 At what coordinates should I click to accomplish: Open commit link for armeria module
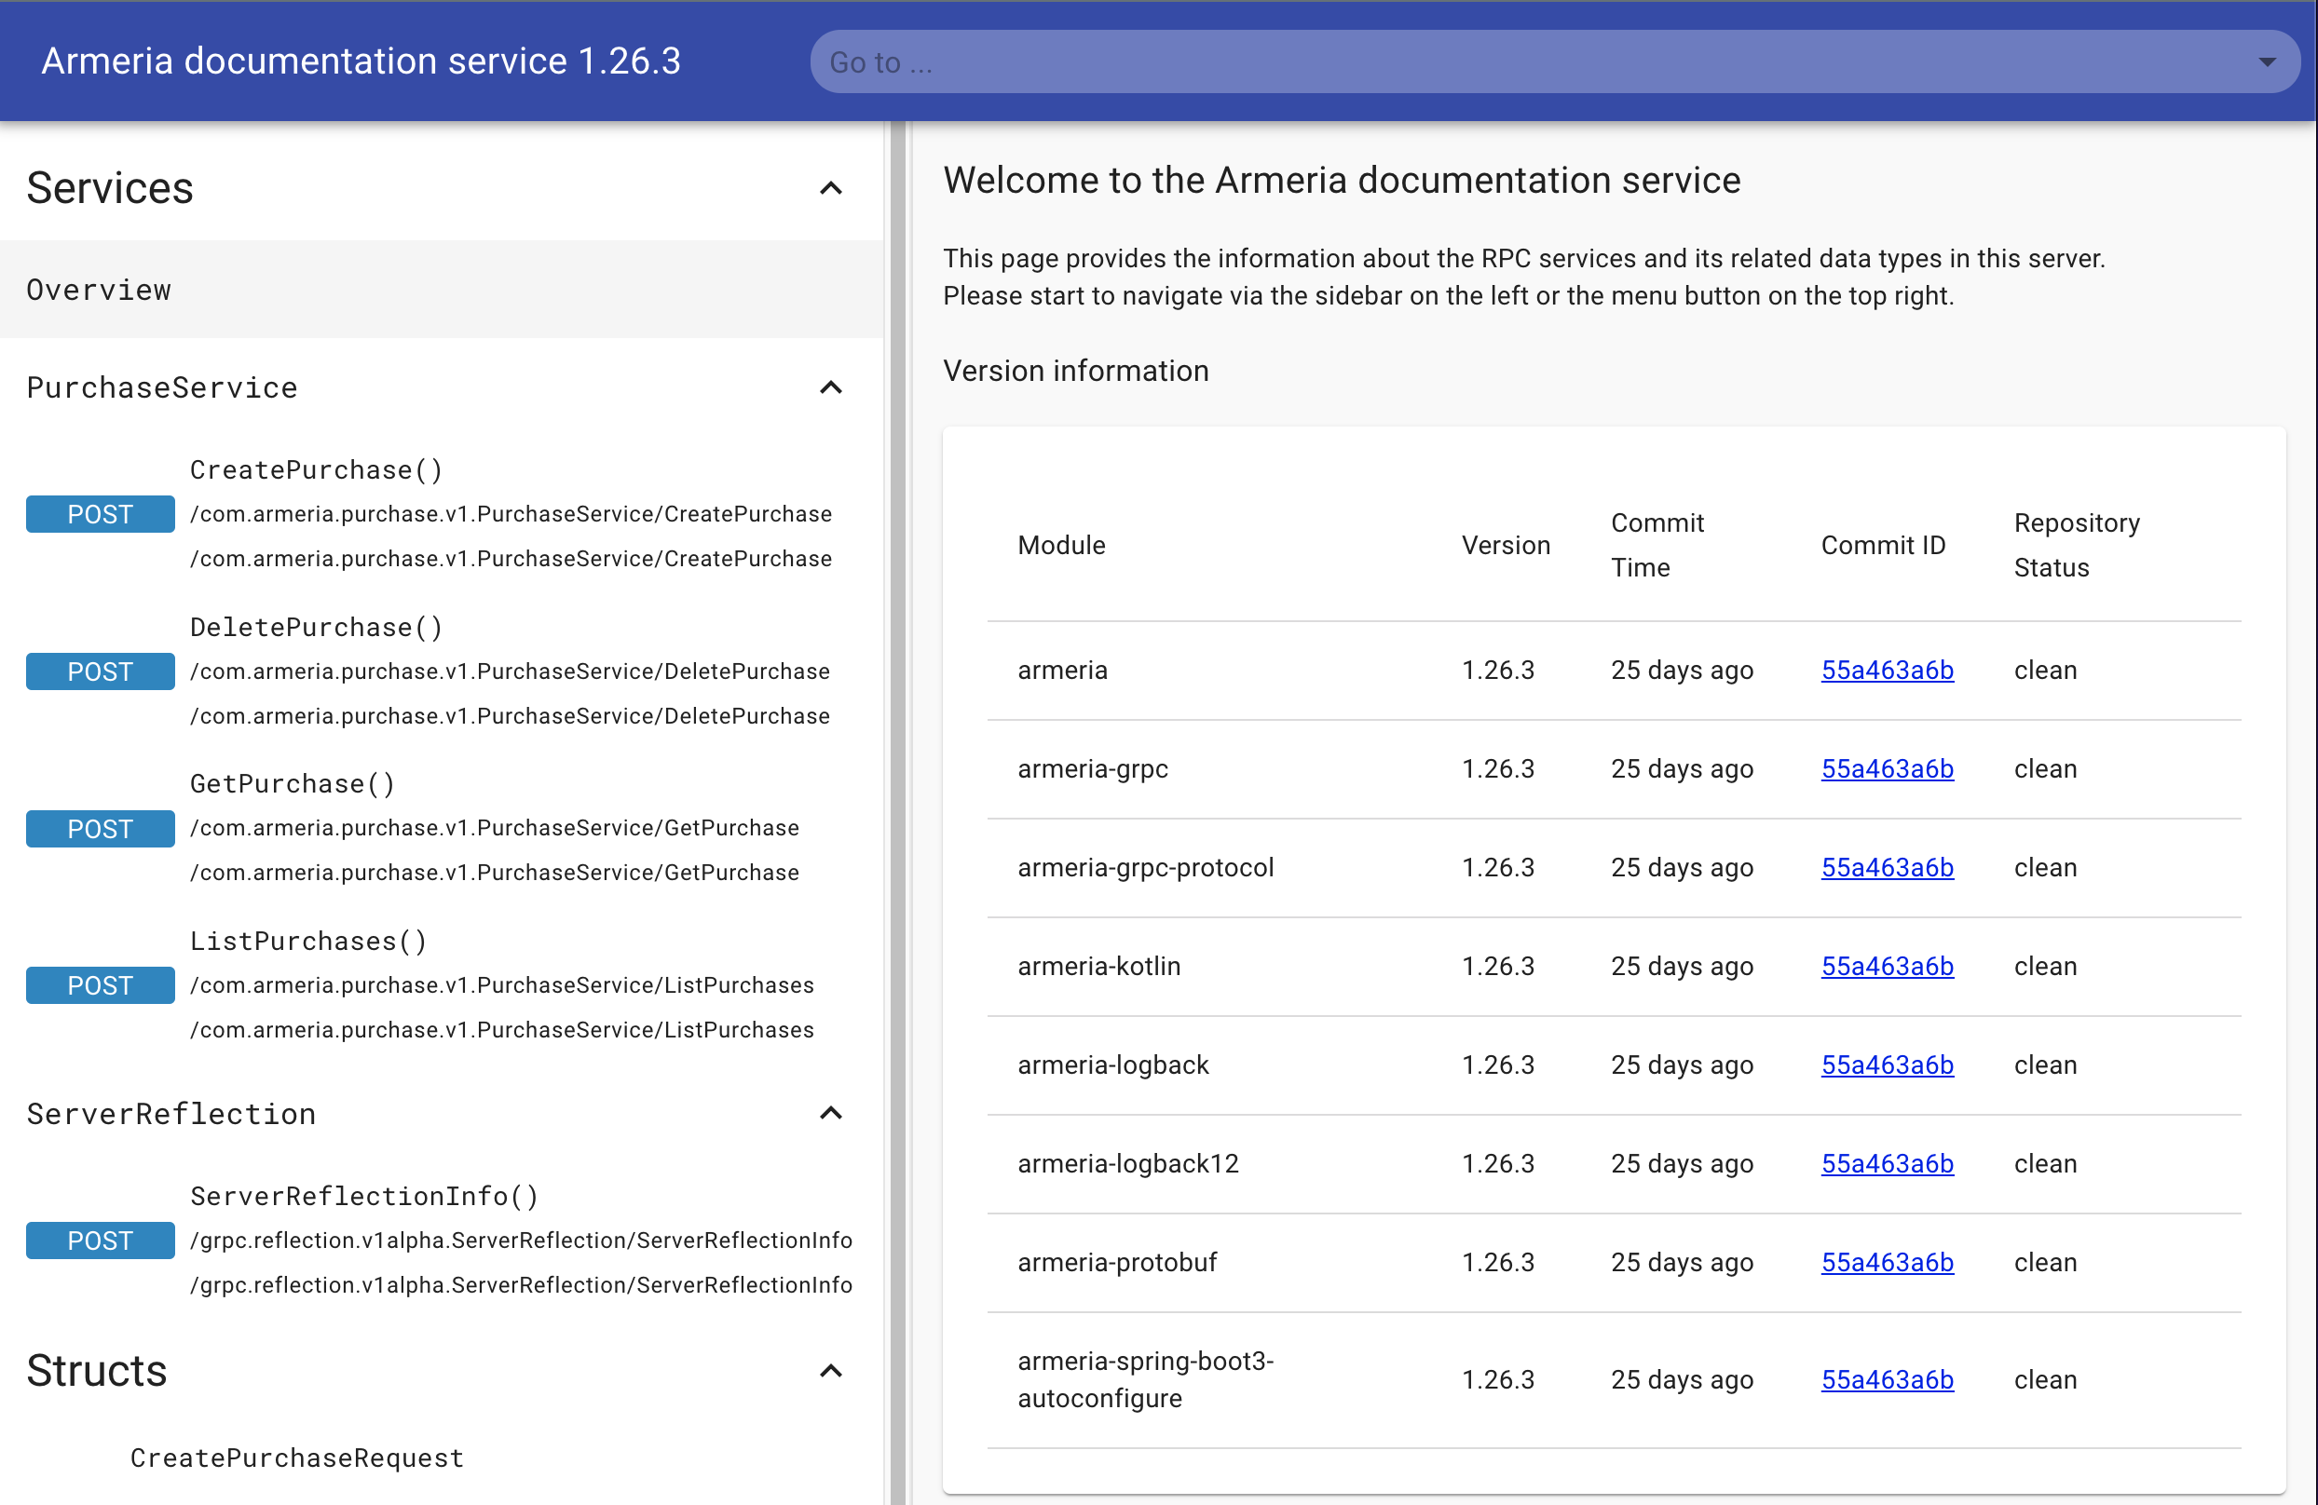[x=1887, y=670]
